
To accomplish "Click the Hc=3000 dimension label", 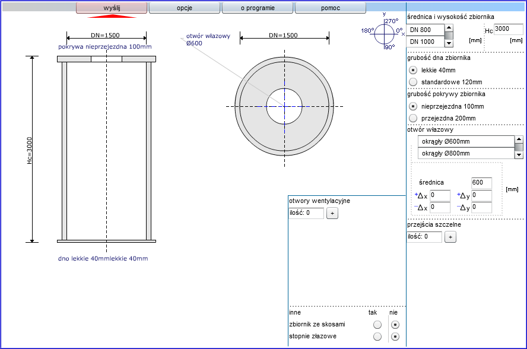I will [x=30, y=150].
